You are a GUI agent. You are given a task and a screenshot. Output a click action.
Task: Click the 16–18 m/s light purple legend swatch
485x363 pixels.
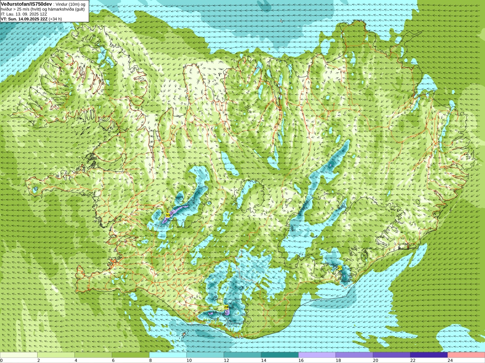coord(317,355)
